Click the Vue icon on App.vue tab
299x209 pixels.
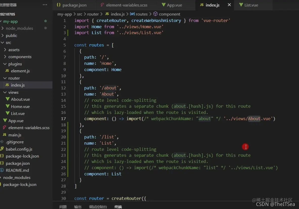[164, 5]
